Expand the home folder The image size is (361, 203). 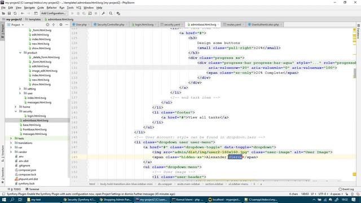15,107
